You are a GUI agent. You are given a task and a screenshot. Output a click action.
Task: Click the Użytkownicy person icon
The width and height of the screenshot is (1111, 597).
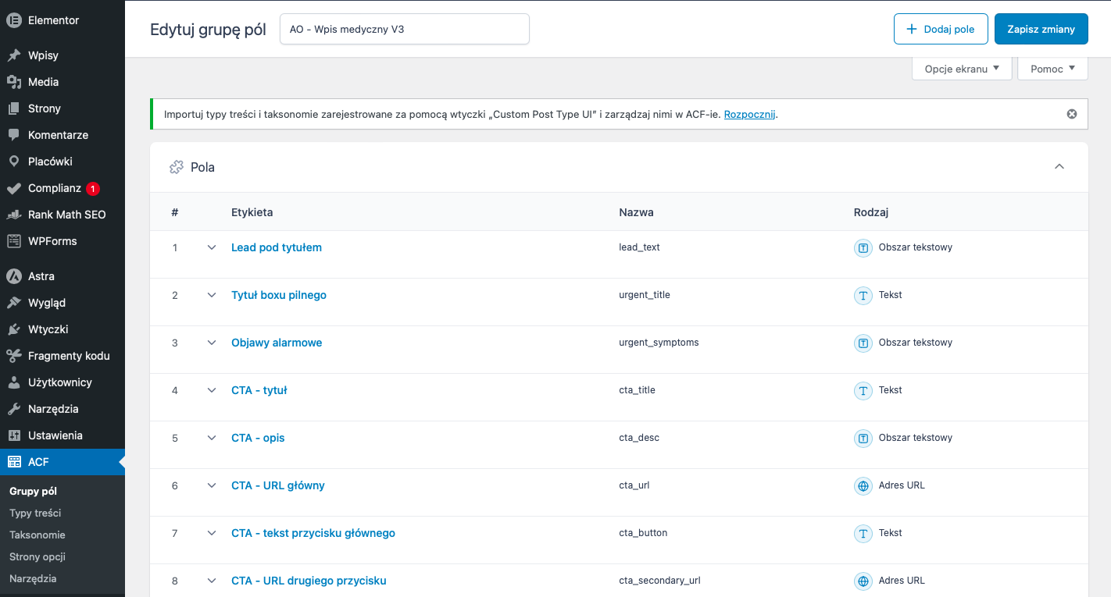coord(13,382)
